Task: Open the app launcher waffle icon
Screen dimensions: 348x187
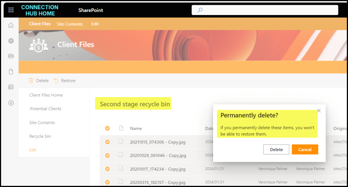Action: (11, 10)
